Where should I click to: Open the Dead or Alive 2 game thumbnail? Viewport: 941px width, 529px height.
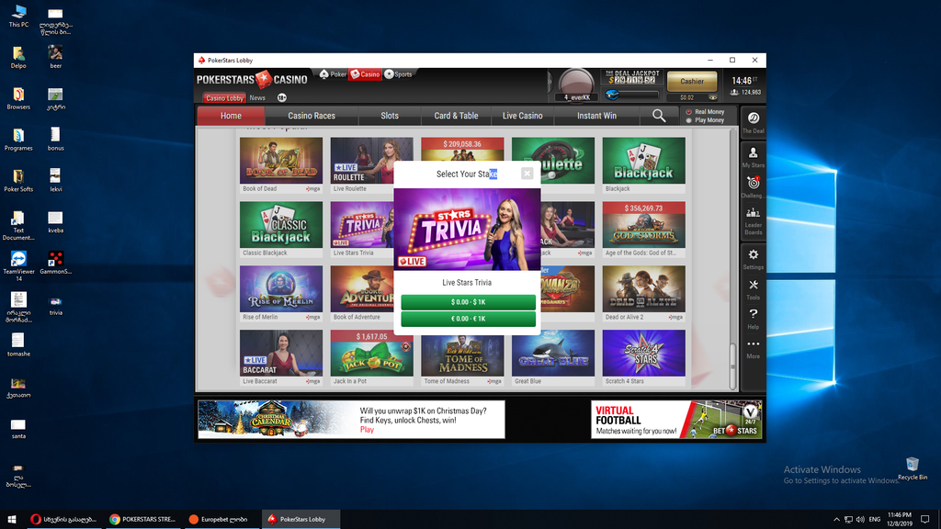pyautogui.click(x=644, y=289)
